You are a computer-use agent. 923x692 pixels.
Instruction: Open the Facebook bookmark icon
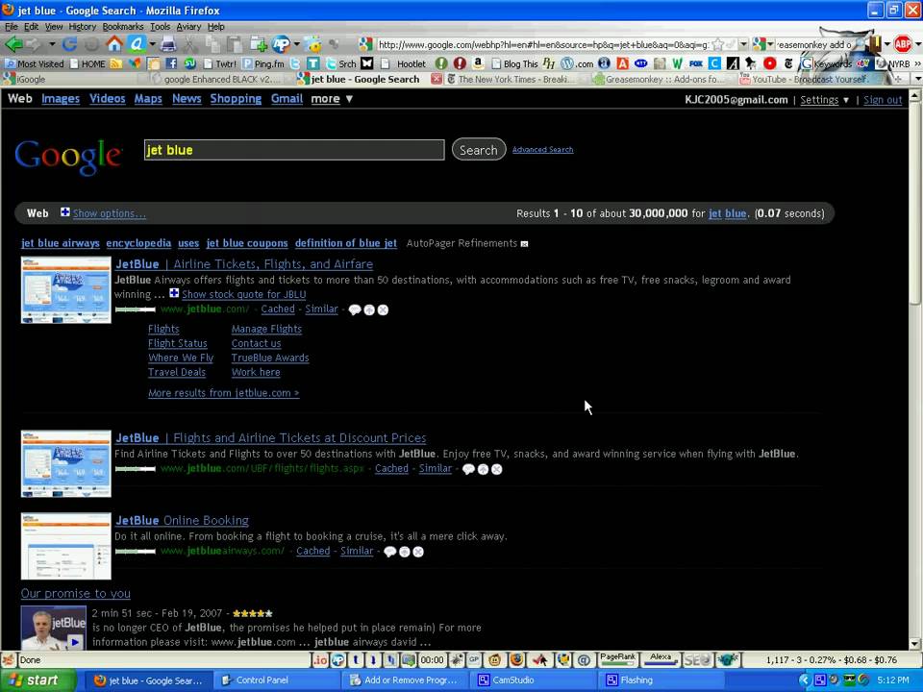point(171,63)
